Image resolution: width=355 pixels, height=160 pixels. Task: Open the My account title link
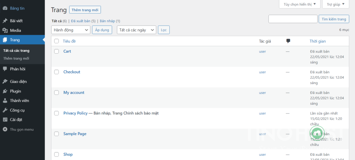coord(74,93)
